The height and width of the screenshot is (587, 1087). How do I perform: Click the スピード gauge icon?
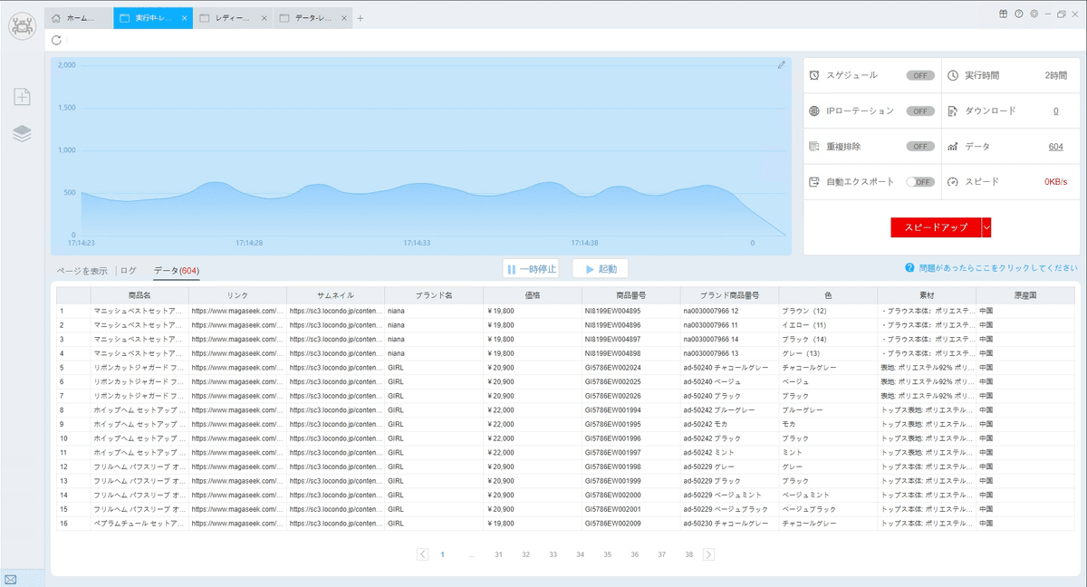tap(952, 181)
